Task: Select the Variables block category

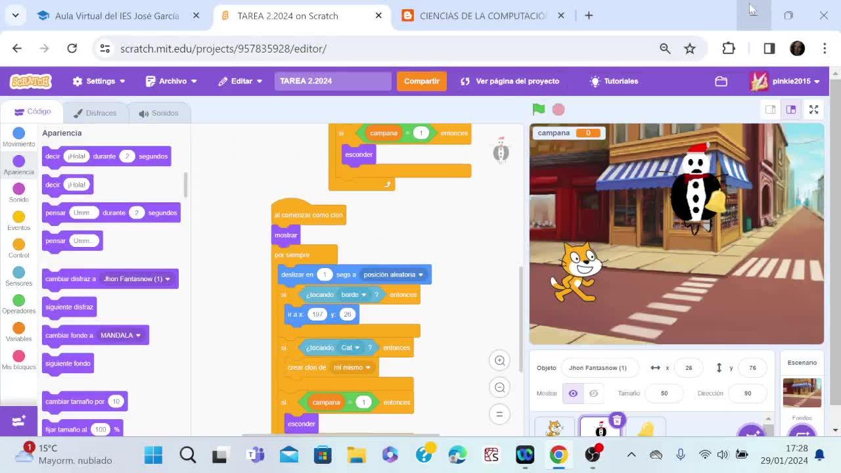Action: [x=18, y=332]
